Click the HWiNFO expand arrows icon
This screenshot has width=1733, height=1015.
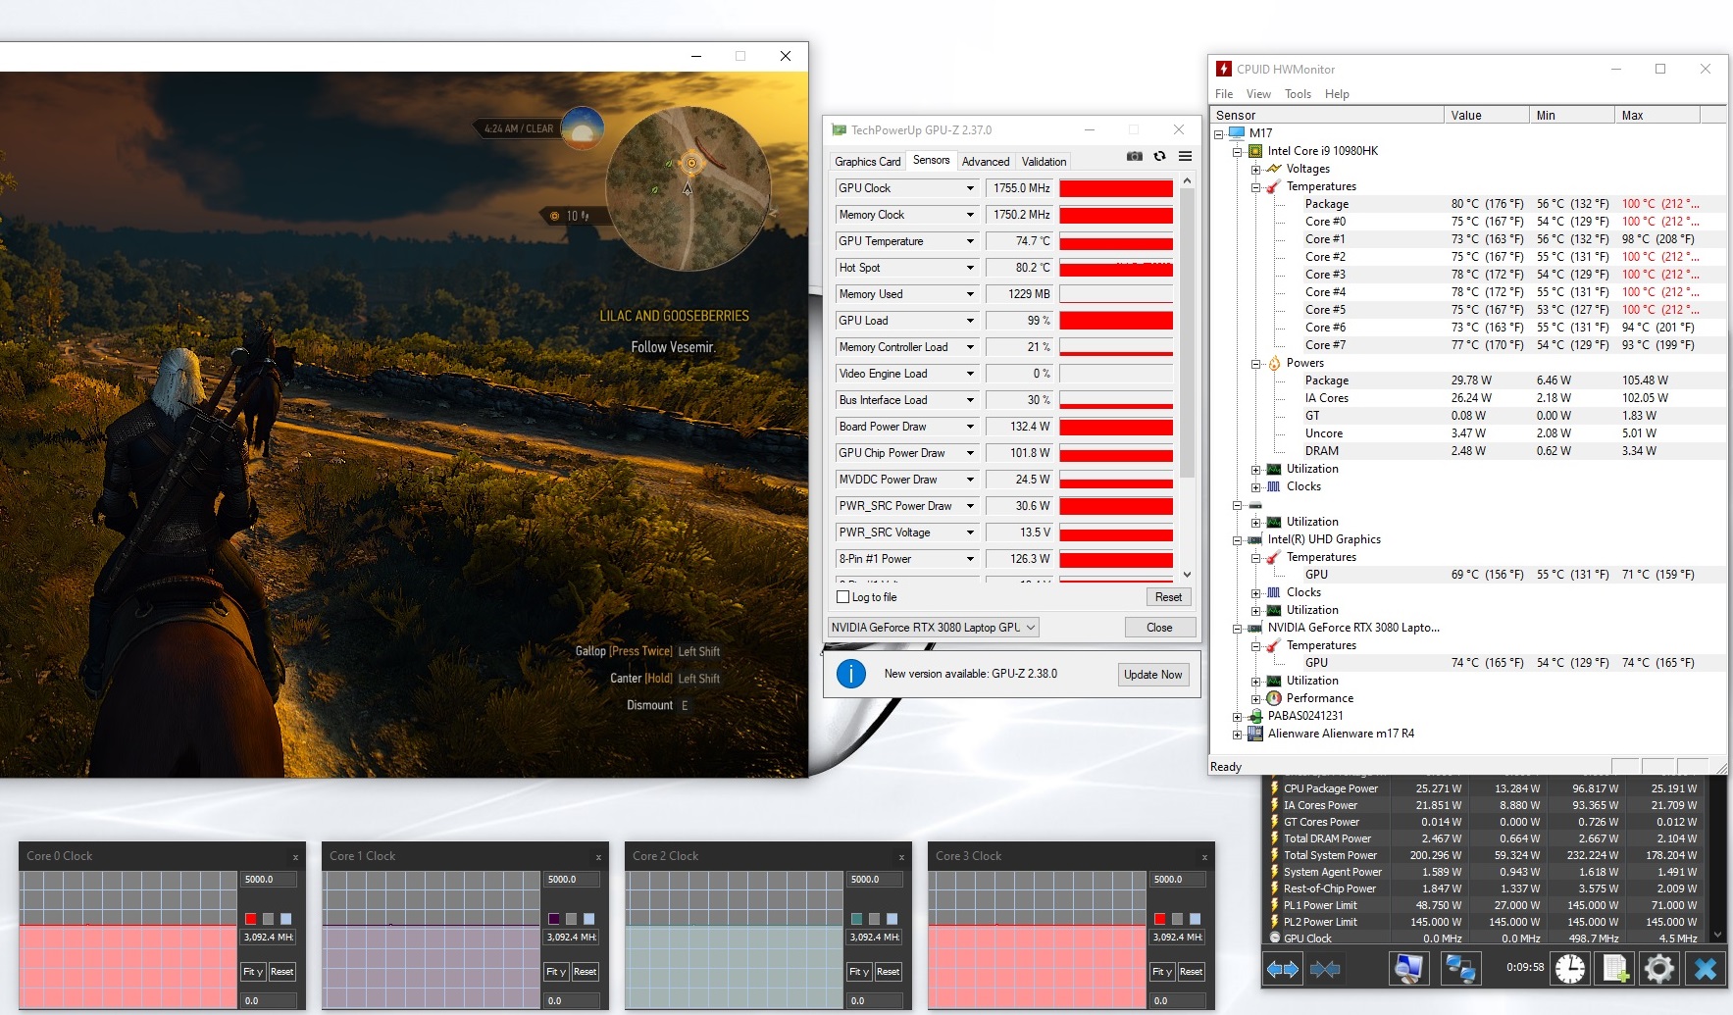[1282, 969]
